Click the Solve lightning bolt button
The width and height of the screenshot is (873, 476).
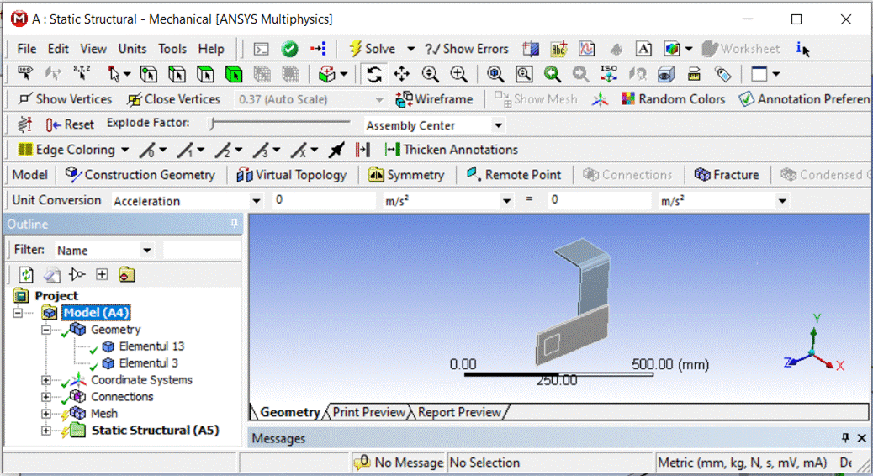tap(372, 49)
